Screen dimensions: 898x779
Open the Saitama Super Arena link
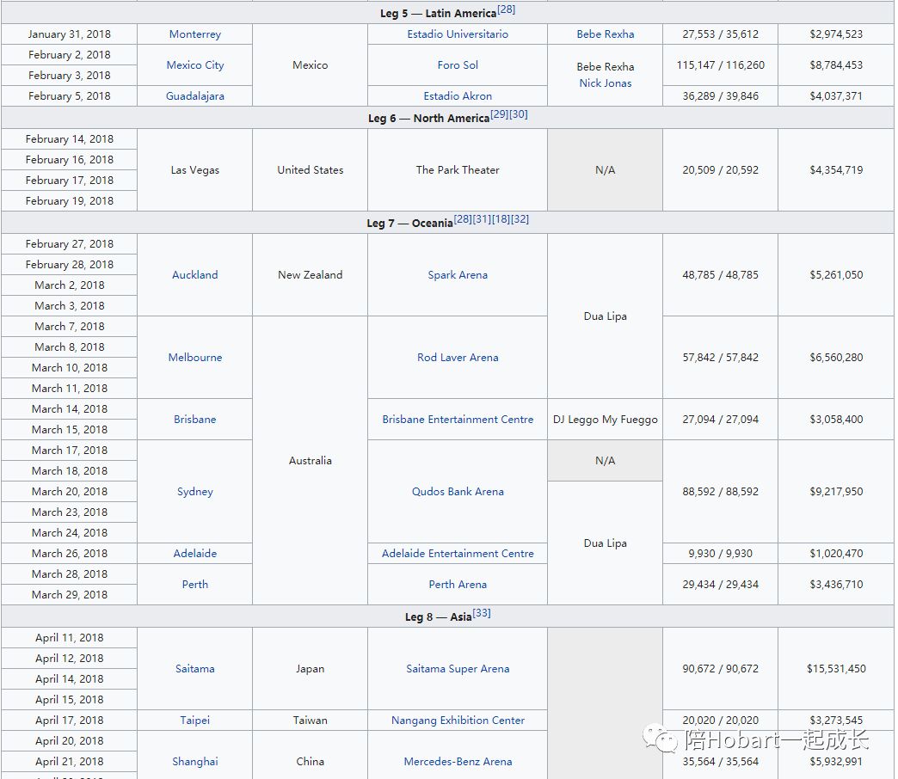coord(458,669)
